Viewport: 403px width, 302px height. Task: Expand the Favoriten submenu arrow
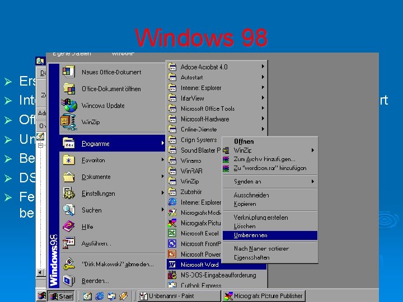click(x=162, y=160)
